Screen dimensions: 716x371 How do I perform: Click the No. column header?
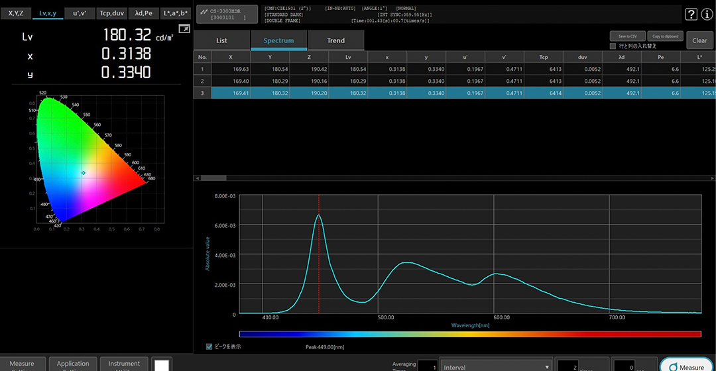(202, 57)
